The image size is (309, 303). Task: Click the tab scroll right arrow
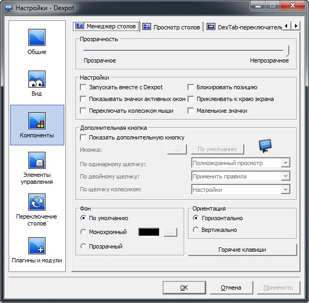pos(296,26)
